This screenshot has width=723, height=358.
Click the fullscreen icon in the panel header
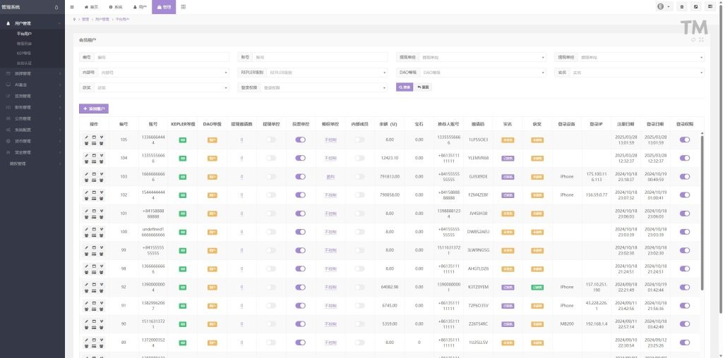pyautogui.click(x=701, y=40)
